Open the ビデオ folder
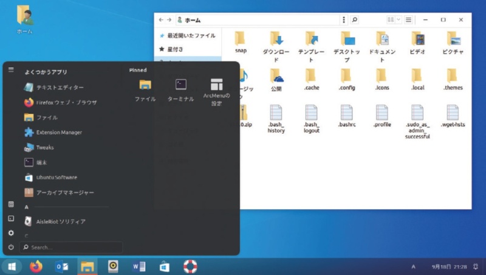 tap(417, 43)
